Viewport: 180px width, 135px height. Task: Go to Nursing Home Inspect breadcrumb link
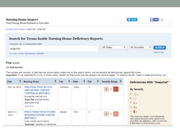[15, 29]
